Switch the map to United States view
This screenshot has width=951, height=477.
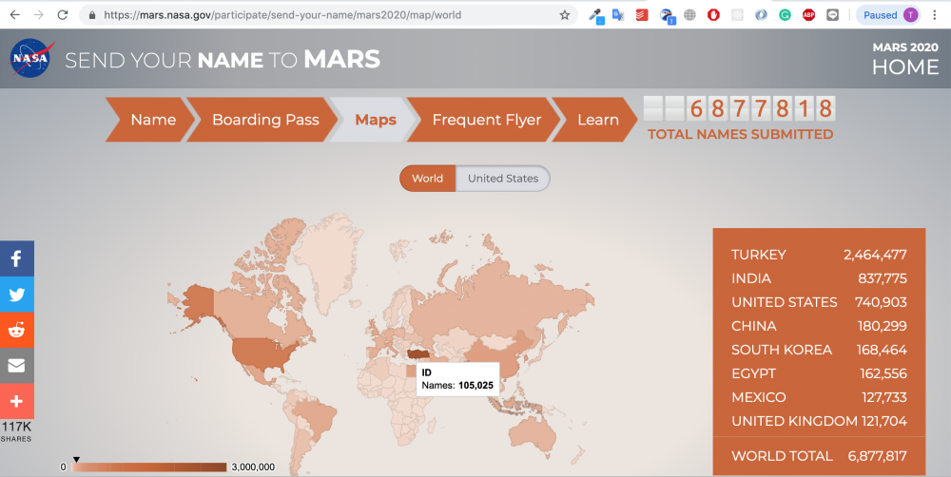pos(502,179)
